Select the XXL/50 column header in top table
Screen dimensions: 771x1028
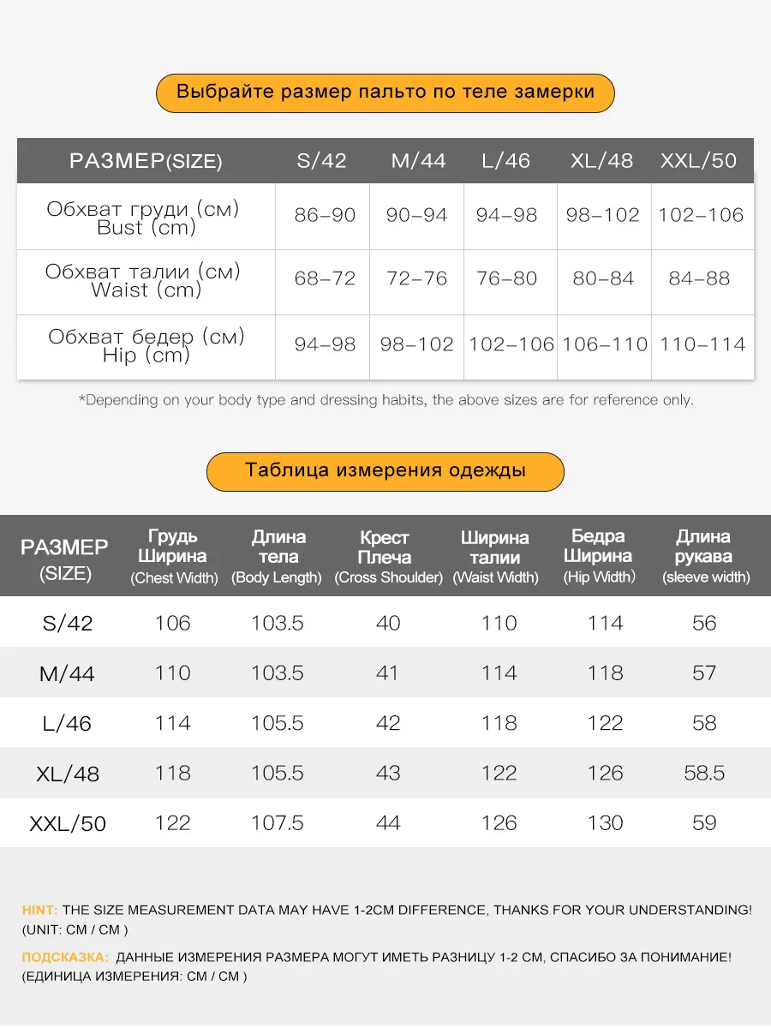pos(698,161)
